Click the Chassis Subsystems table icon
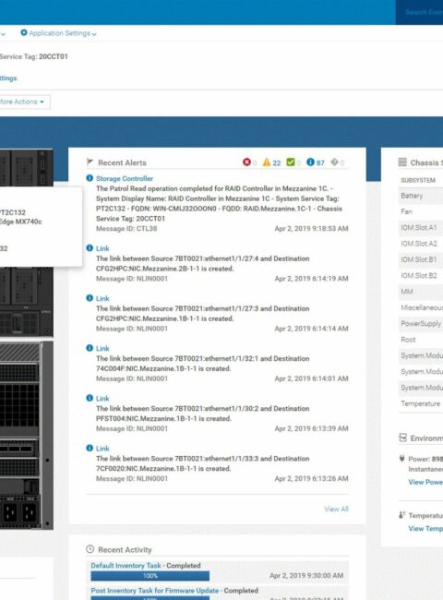This screenshot has height=600, width=443. click(402, 162)
